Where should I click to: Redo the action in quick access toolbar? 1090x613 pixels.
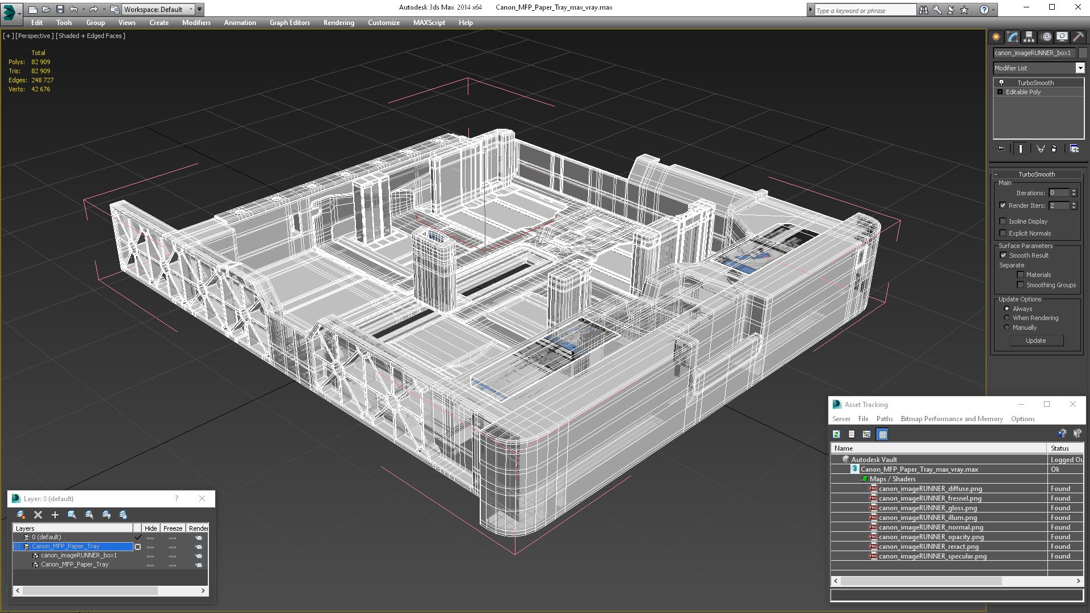point(94,9)
